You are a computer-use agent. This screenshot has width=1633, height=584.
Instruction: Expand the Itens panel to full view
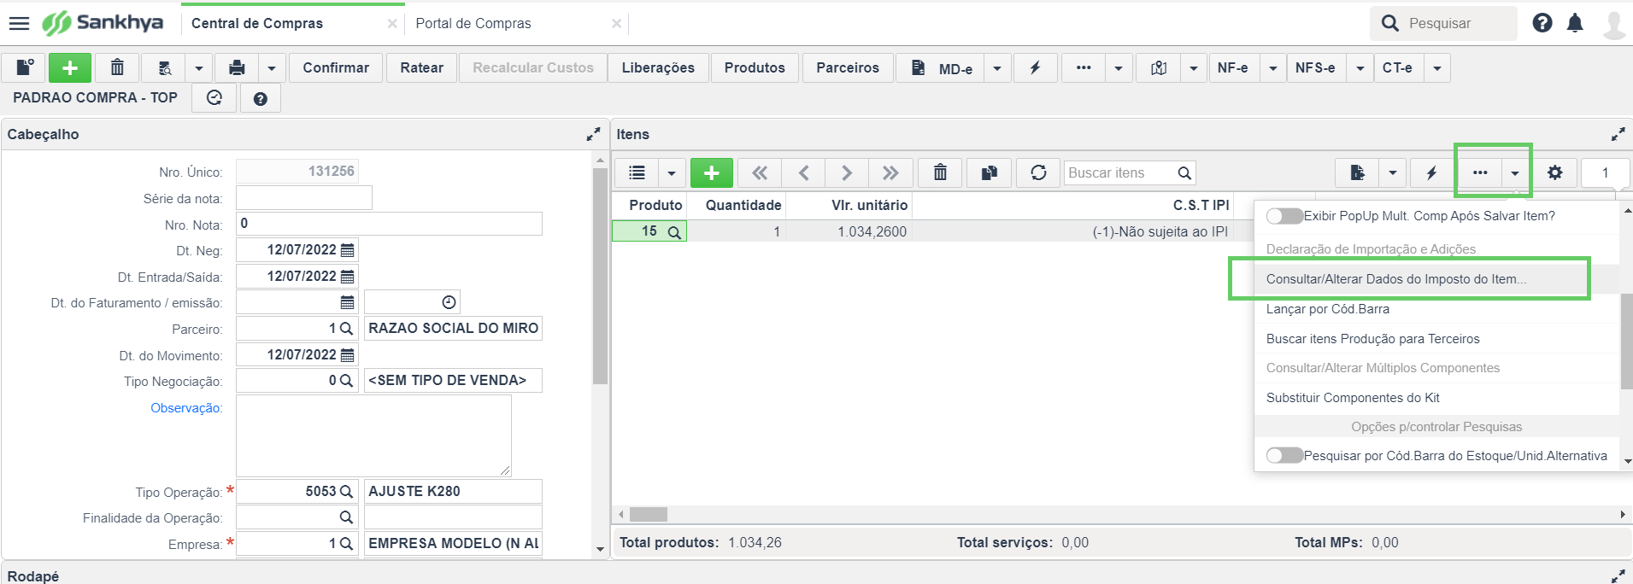[x=1618, y=134]
